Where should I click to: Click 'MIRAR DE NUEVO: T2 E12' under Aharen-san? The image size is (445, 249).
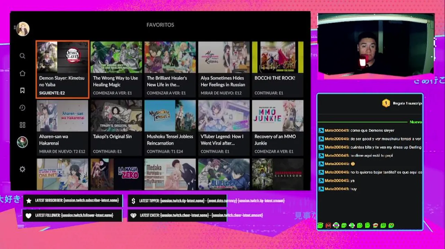click(62, 151)
